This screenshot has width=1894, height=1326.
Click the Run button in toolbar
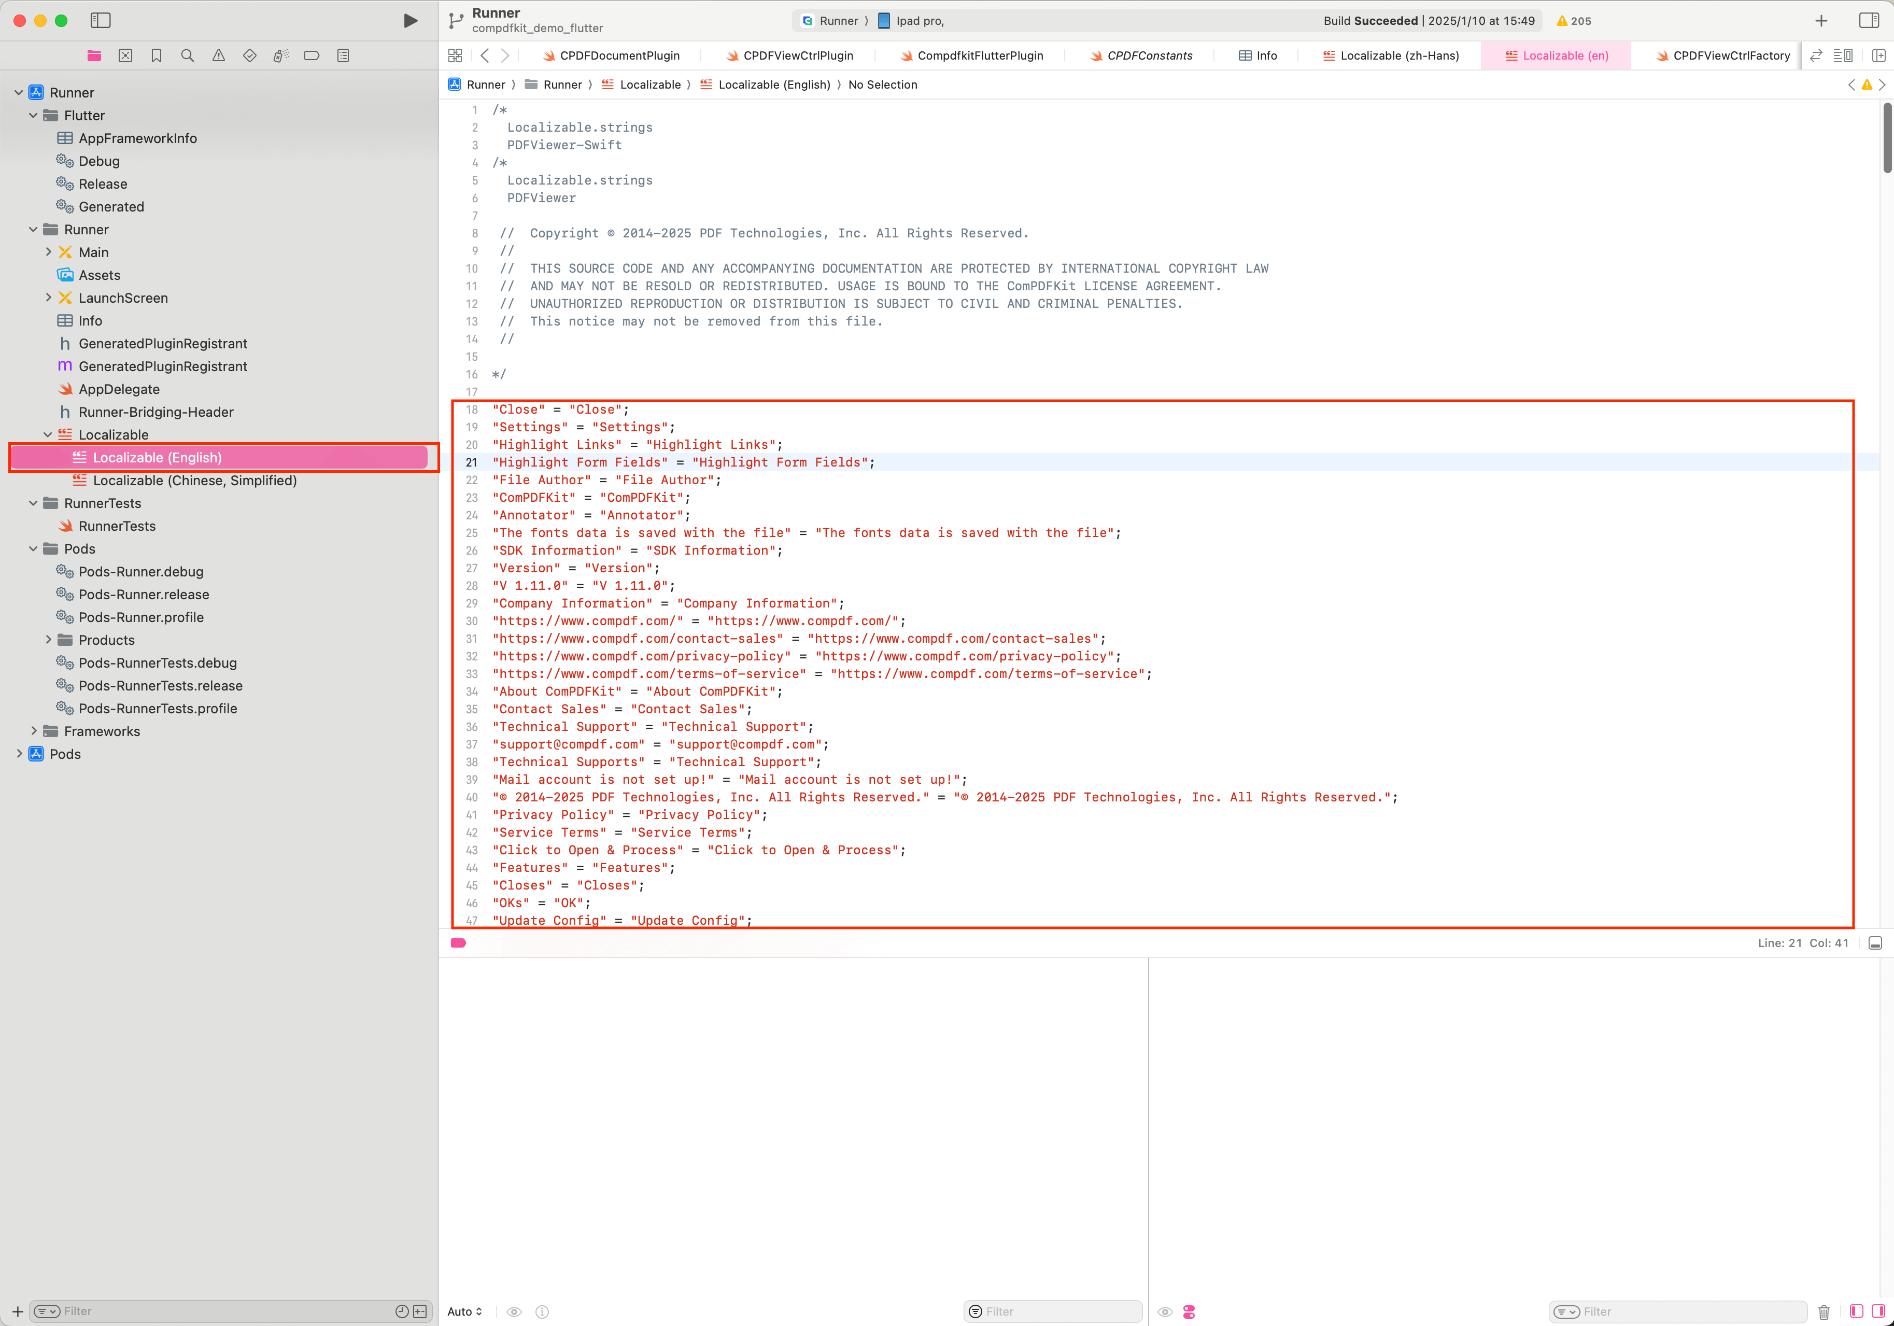pyautogui.click(x=410, y=20)
